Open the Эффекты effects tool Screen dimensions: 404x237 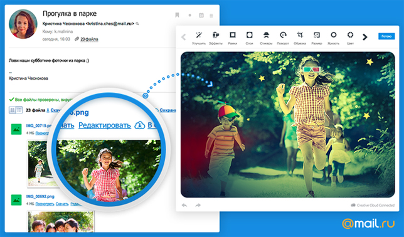[x=216, y=38]
